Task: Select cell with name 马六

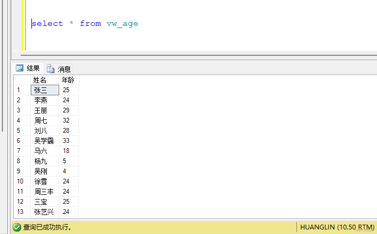Action: pos(45,151)
